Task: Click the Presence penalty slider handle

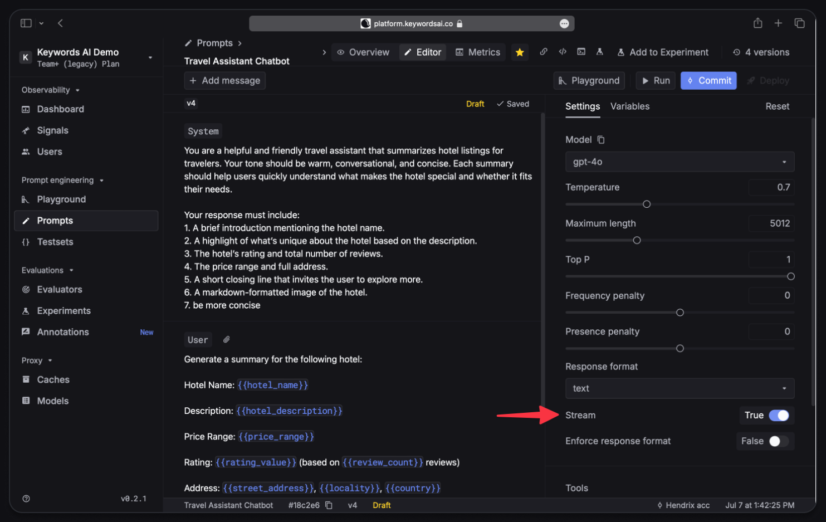Action: click(x=680, y=349)
